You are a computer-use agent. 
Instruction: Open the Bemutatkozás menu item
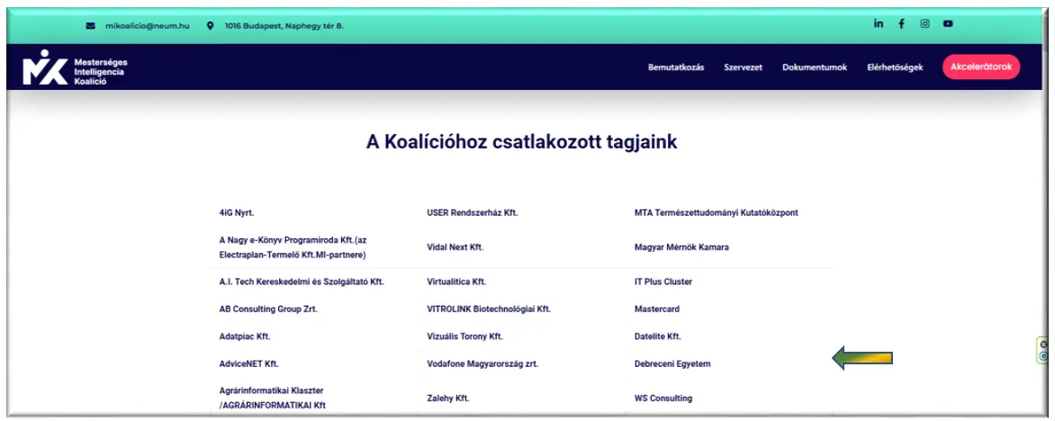(x=675, y=67)
